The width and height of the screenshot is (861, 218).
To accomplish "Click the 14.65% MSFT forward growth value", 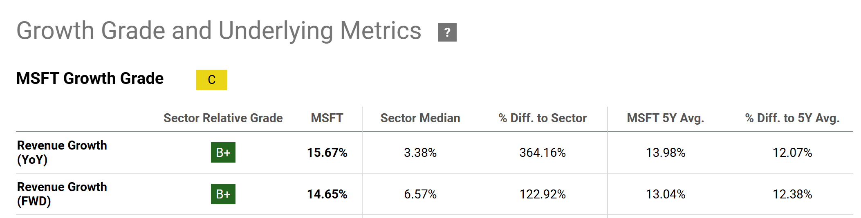I will click(327, 194).
